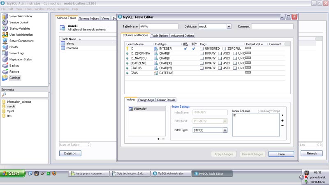Viewport: 329px width, 185px height.
Task: Open Server Information section
Action: point(20,16)
